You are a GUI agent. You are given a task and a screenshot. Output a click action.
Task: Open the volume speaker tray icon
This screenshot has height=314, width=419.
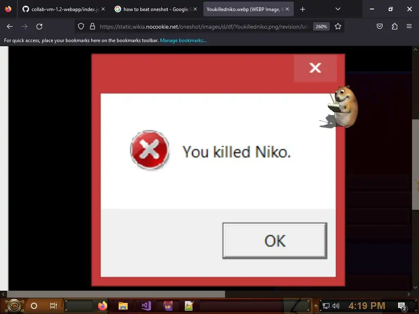(336, 306)
